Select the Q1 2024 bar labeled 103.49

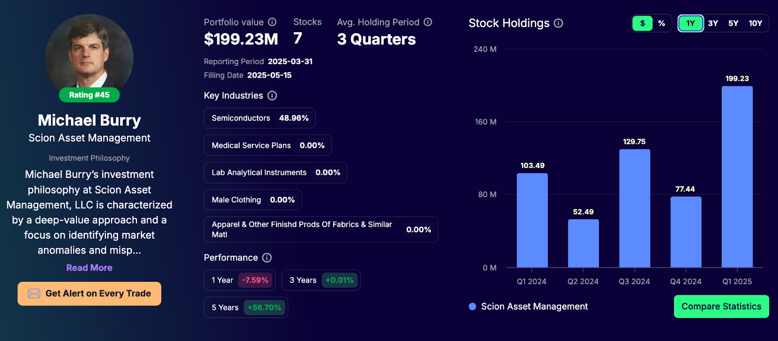click(532, 220)
